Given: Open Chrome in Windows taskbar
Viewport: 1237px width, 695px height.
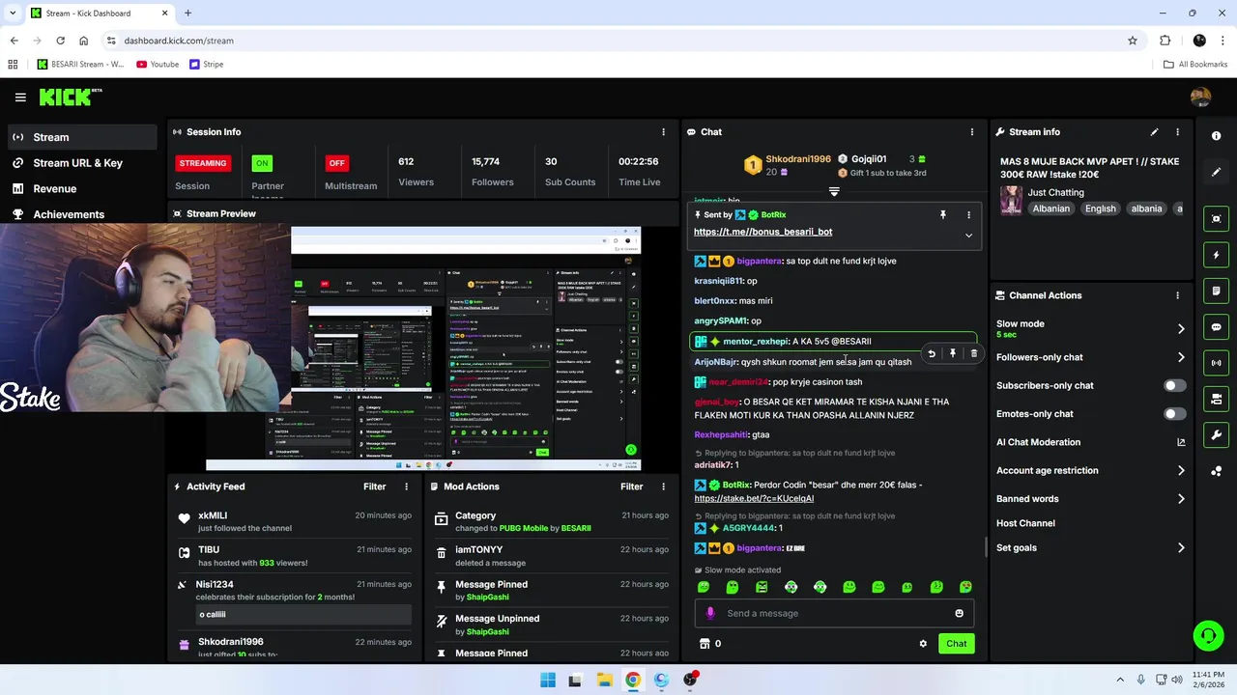Looking at the screenshot, I should (x=632, y=680).
